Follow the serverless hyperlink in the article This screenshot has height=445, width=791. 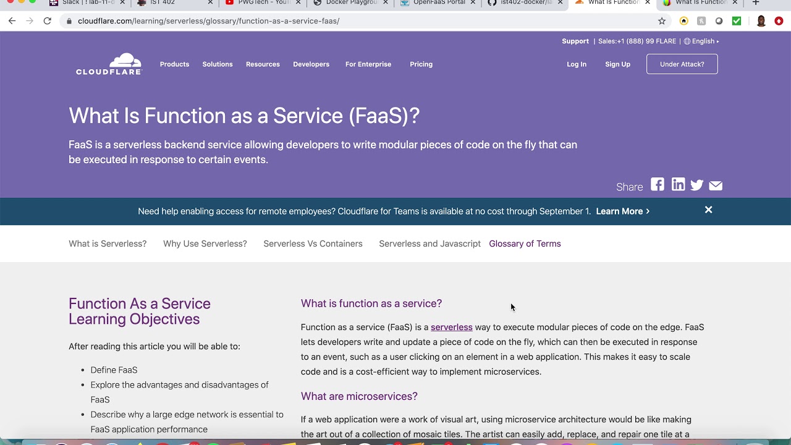click(x=452, y=327)
